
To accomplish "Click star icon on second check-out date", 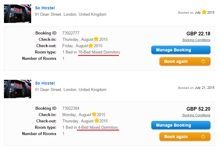I will click(x=97, y=121).
